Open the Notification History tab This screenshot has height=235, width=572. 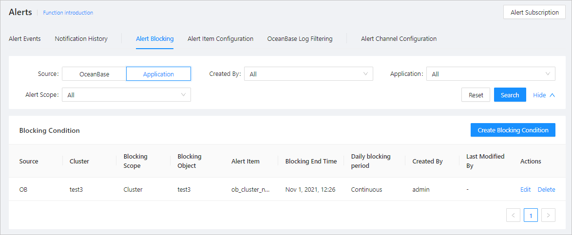(x=81, y=39)
